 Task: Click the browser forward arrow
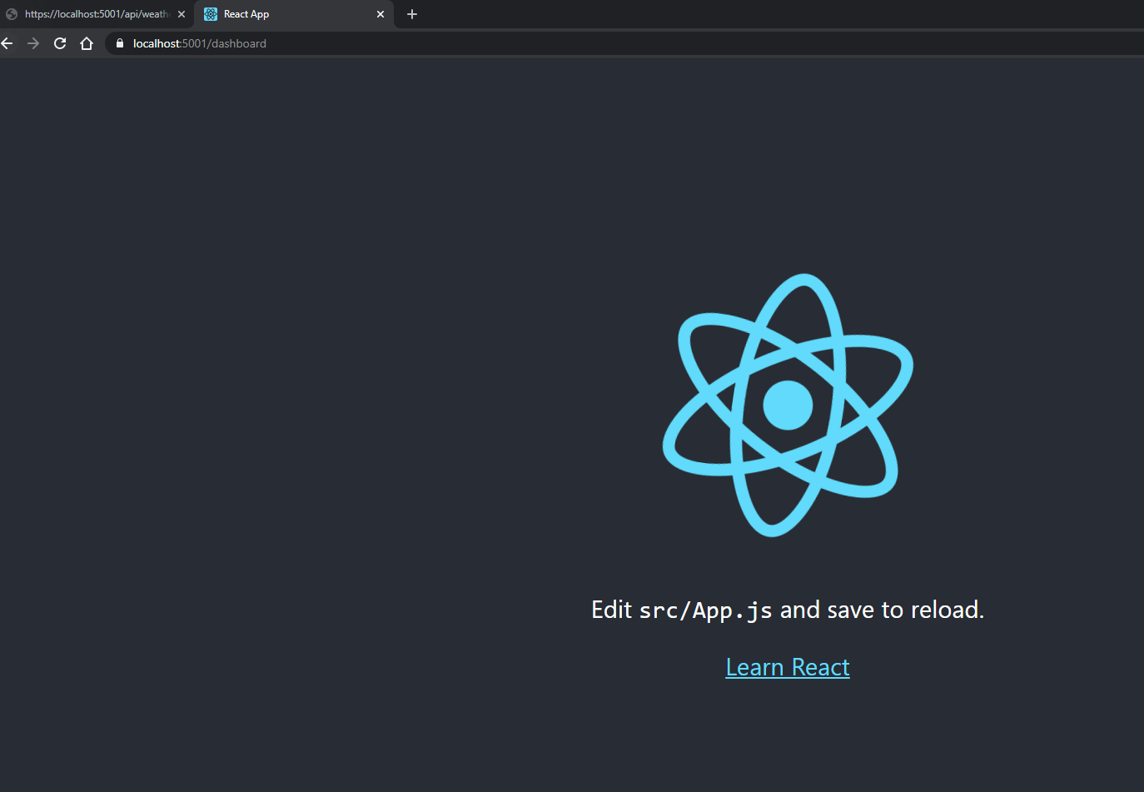(33, 43)
